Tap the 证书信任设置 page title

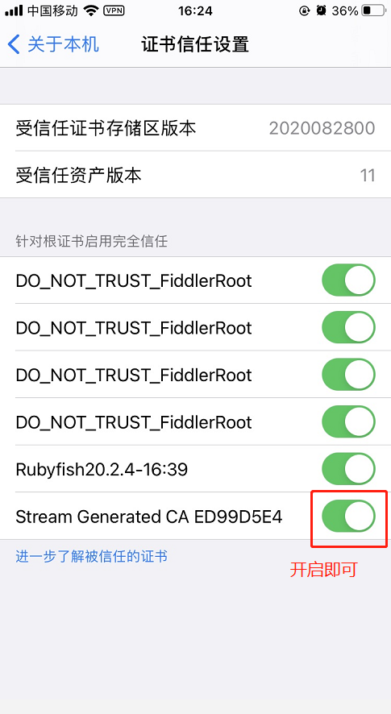click(195, 44)
